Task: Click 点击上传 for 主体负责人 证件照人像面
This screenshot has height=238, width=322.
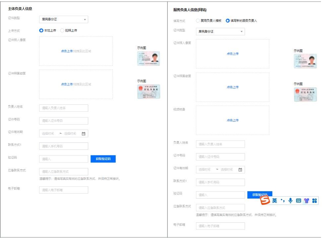Action: tap(67, 51)
